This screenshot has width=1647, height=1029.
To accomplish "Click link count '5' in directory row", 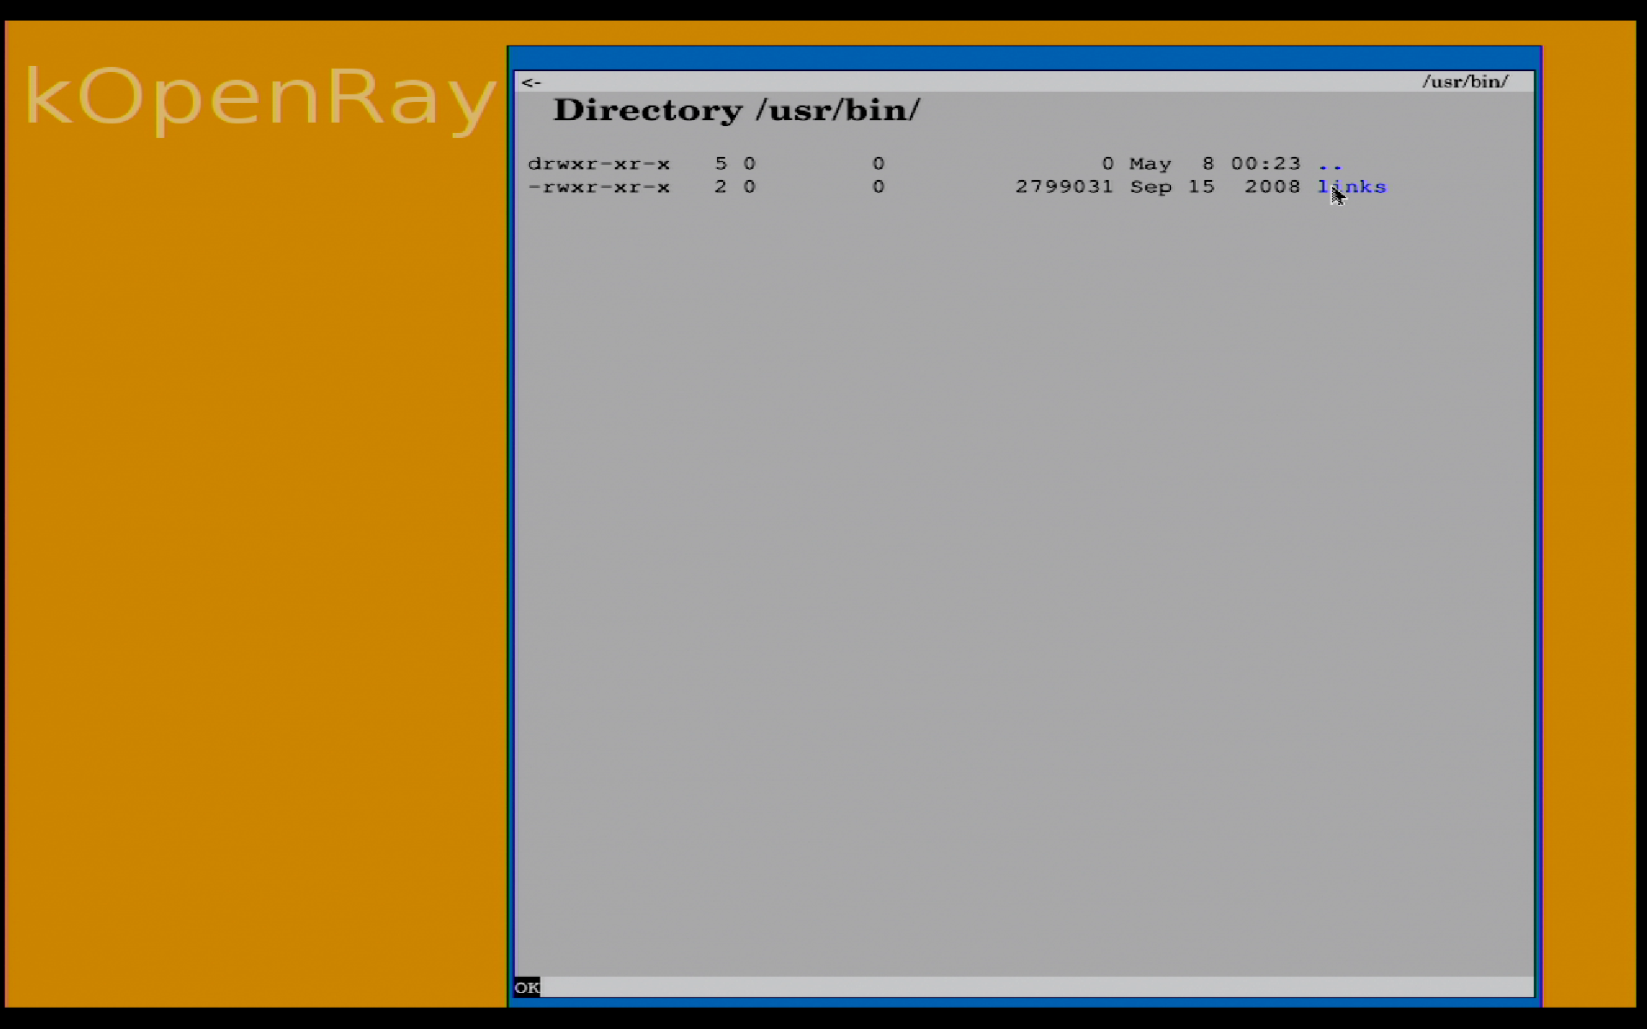I will [x=721, y=164].
